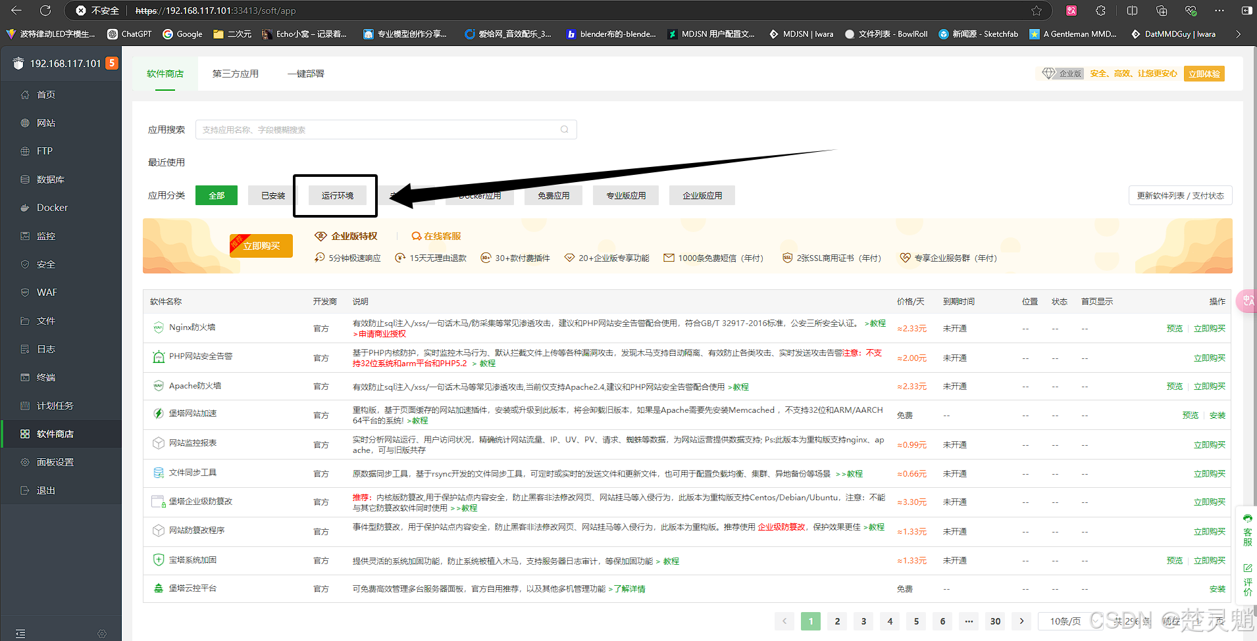Click the 退出 logout icon in sidebar
The width and height of the screenshot is (1257, 641).
[25, 490]
